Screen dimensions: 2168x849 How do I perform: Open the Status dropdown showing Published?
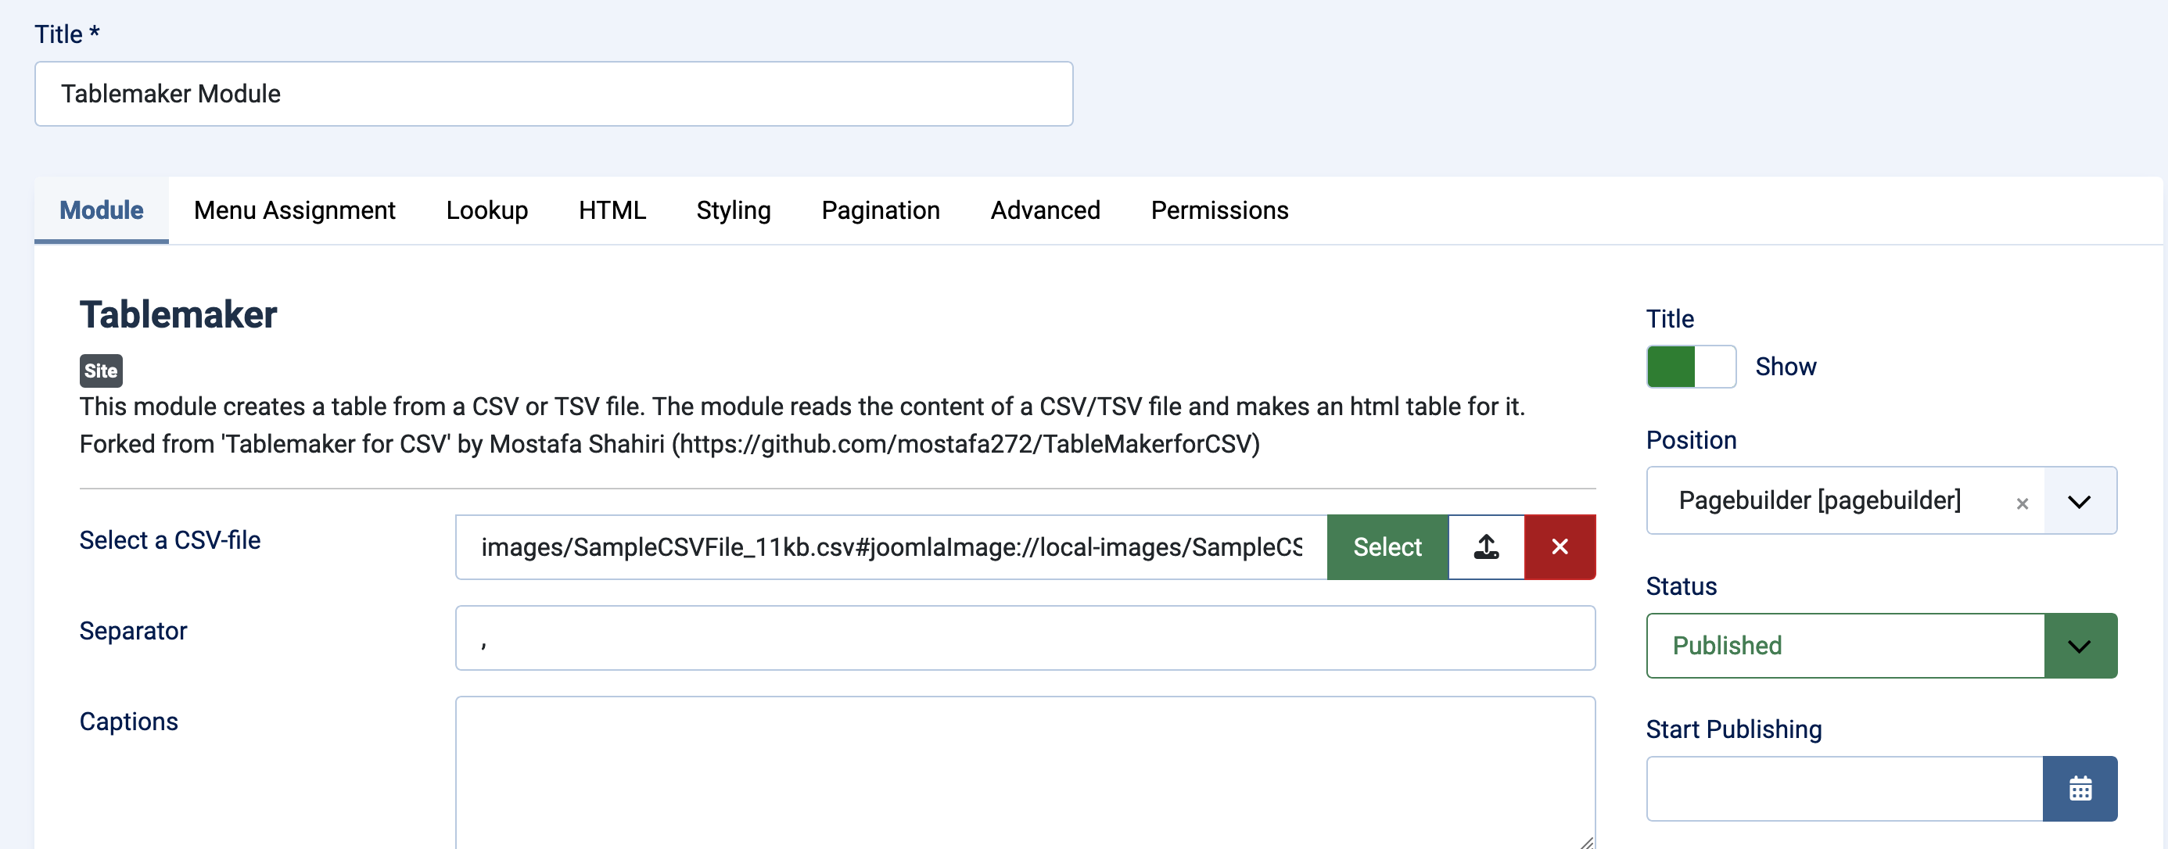pos(2079,646)
